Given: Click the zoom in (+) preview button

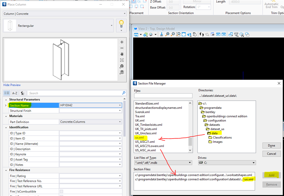Looking at the screenshot, I should pyautogui.click(x=122, y=42).
